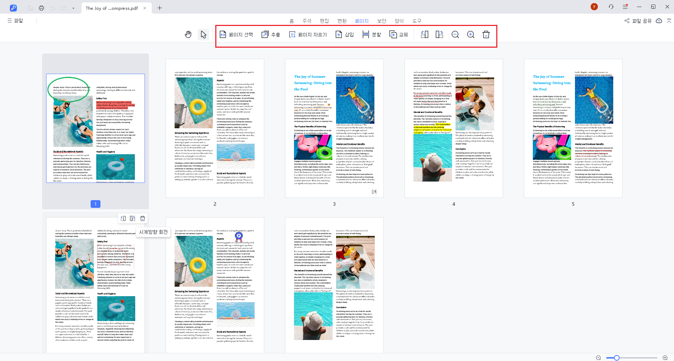Replace pages with the 교체 tool
Image resolution: width=674 pixels, height=361 pixels.
[399, 34]
